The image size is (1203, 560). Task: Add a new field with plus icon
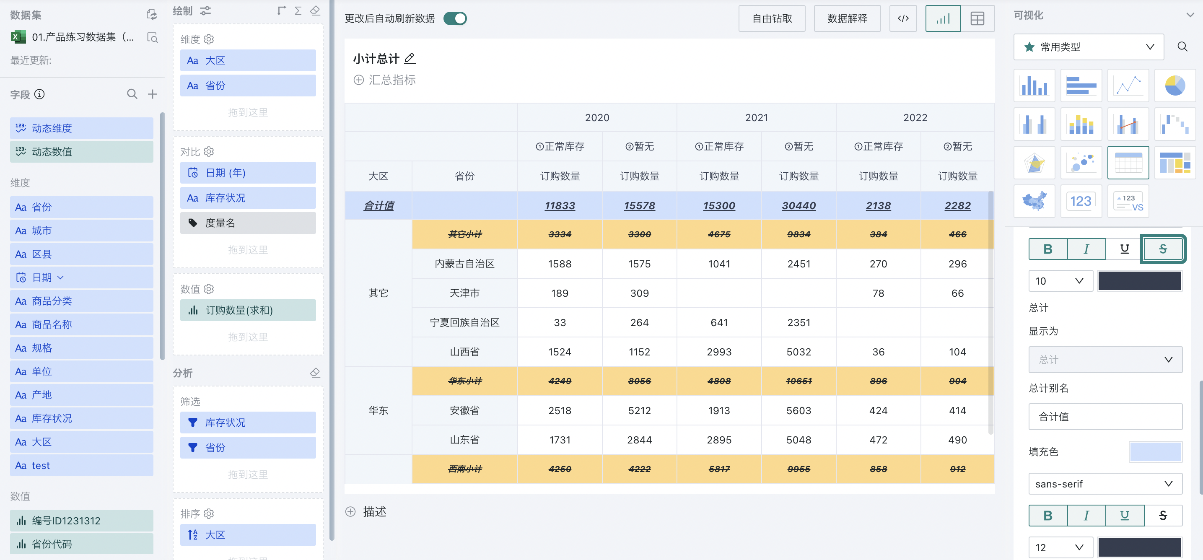tap(152, 94)
